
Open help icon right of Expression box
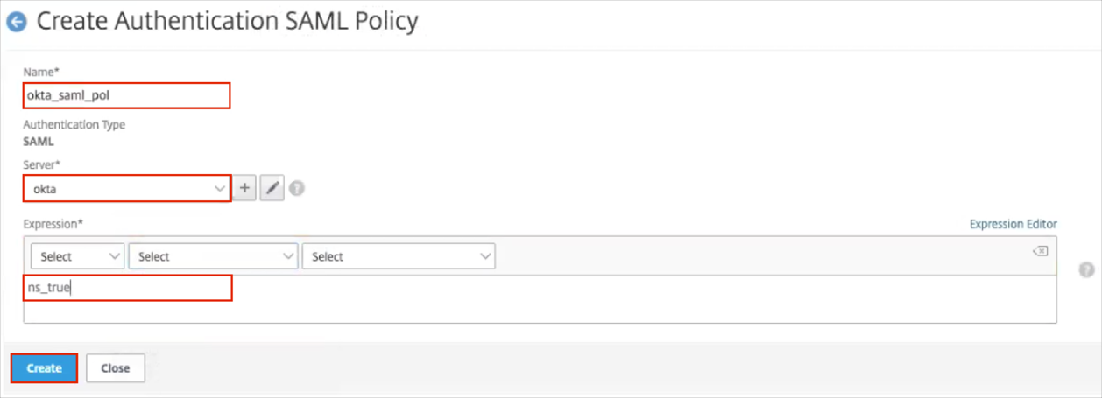(1087, 270)
